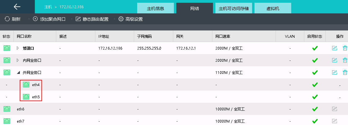The height and width of the screenshot is (125, 348).
Task: Click the eth6 edit pencil icon
Action: point(335,109)
